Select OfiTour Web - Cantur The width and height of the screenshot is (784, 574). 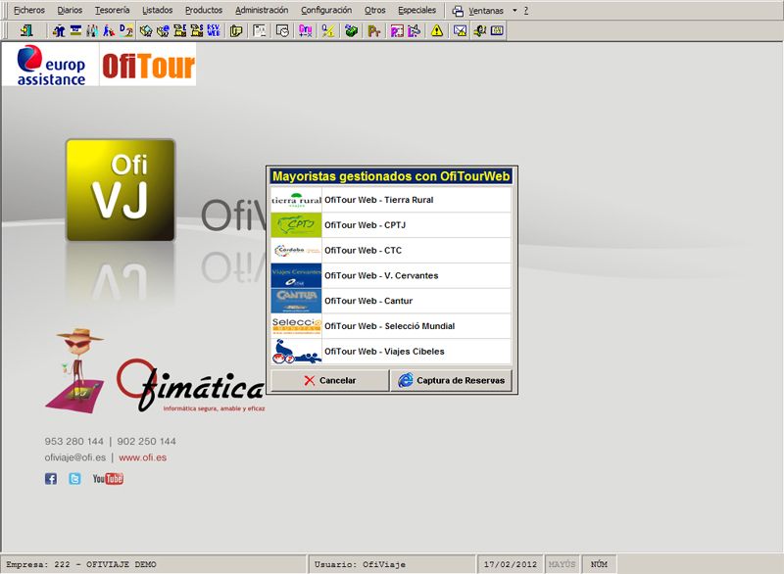pos(391,301)
